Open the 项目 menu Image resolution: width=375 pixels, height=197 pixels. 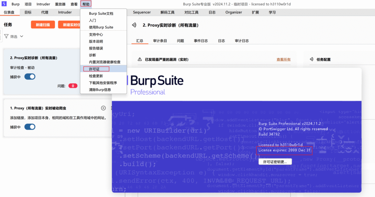click(28, 4)
